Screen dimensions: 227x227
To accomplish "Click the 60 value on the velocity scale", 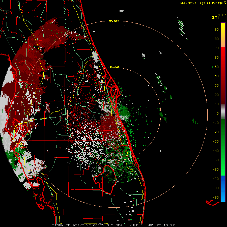I will (217, 57).
